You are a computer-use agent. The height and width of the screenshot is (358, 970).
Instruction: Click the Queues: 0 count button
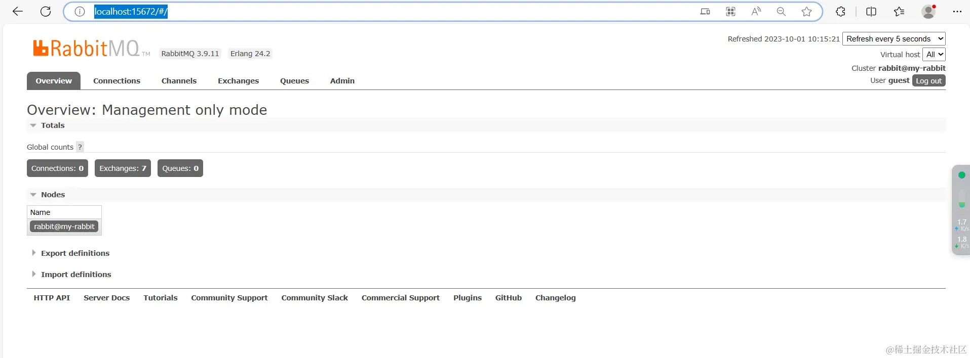coord(180,168)
